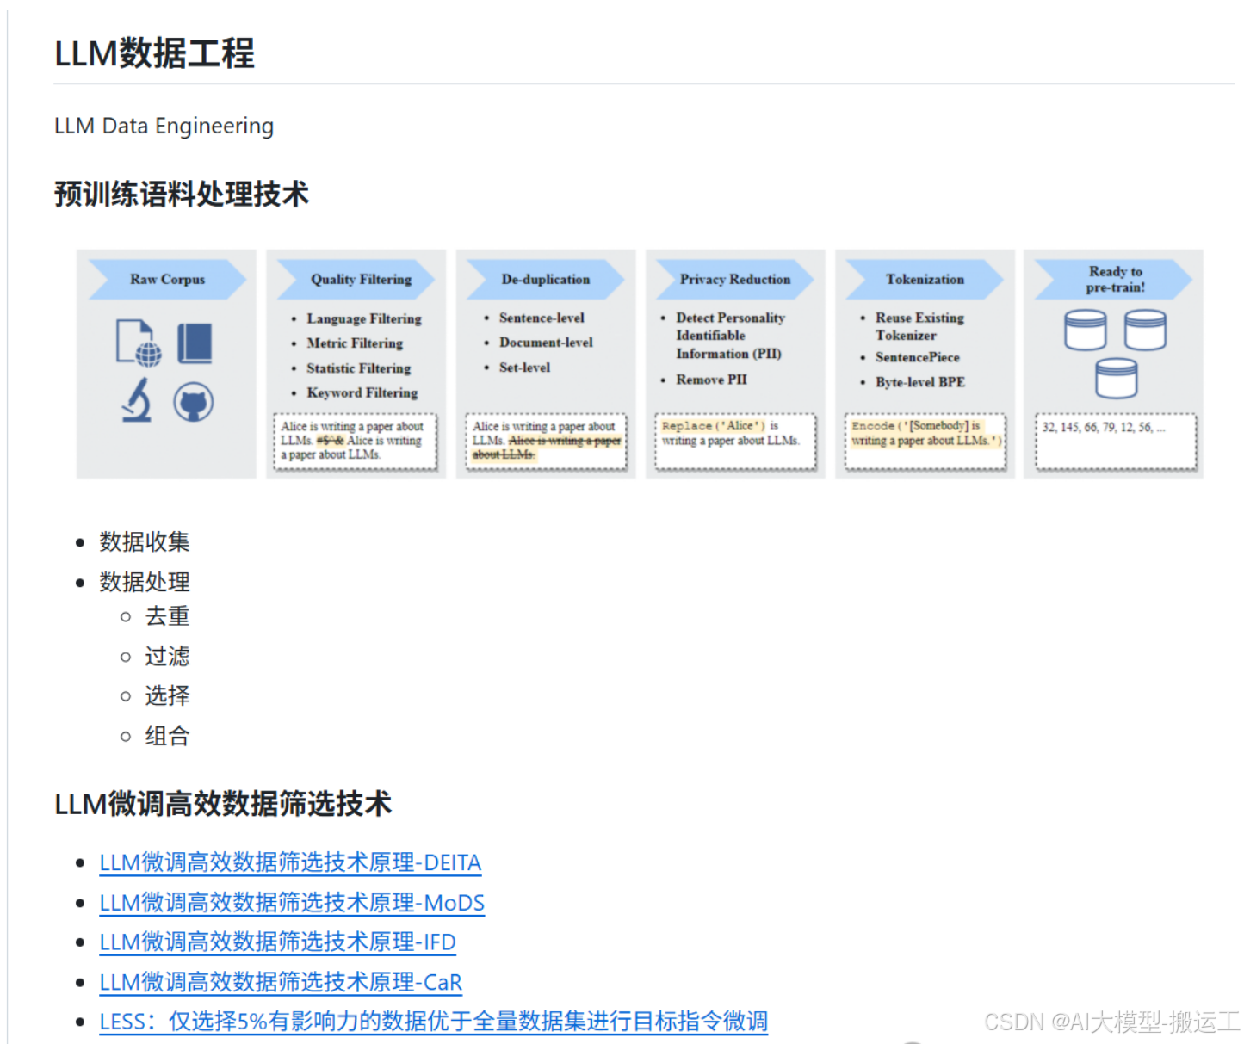Click the '预训练语料处理技术' heading
This screenshot has height=1044, width=1244.
pos(181,194)
